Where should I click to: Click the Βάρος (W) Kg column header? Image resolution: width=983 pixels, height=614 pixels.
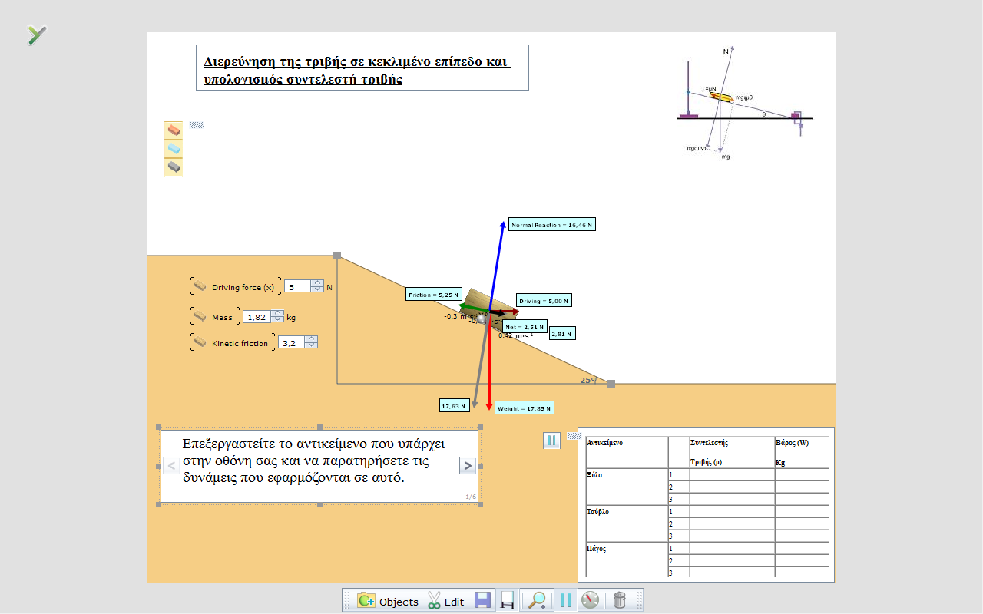click(792, 452)
